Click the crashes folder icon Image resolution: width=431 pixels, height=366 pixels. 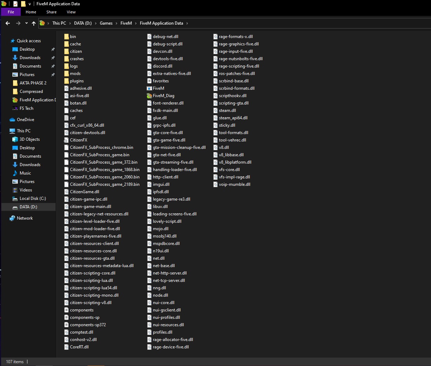tap(66, 59)
